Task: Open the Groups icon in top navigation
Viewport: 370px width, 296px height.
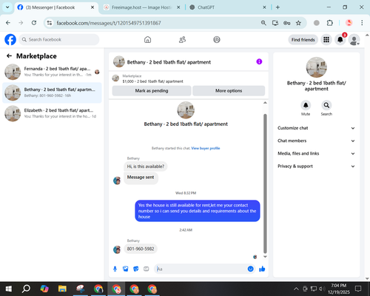Action: click(x=217, y=39)
